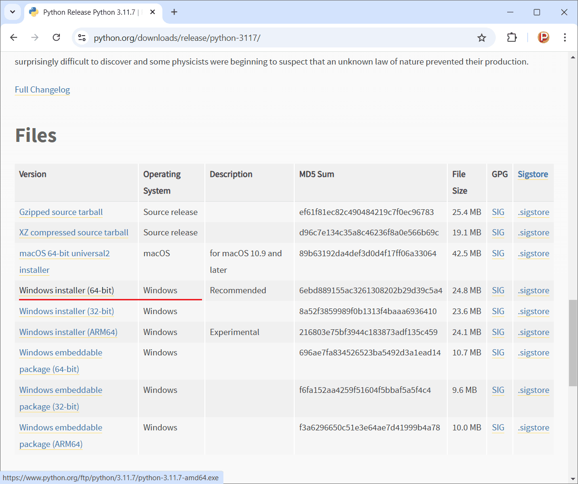Viewport: 578px width, 484px height.
Task: Click MD5 sum ef61f81ec82c490484219c7f0ec96783
Action: (366, 212)
